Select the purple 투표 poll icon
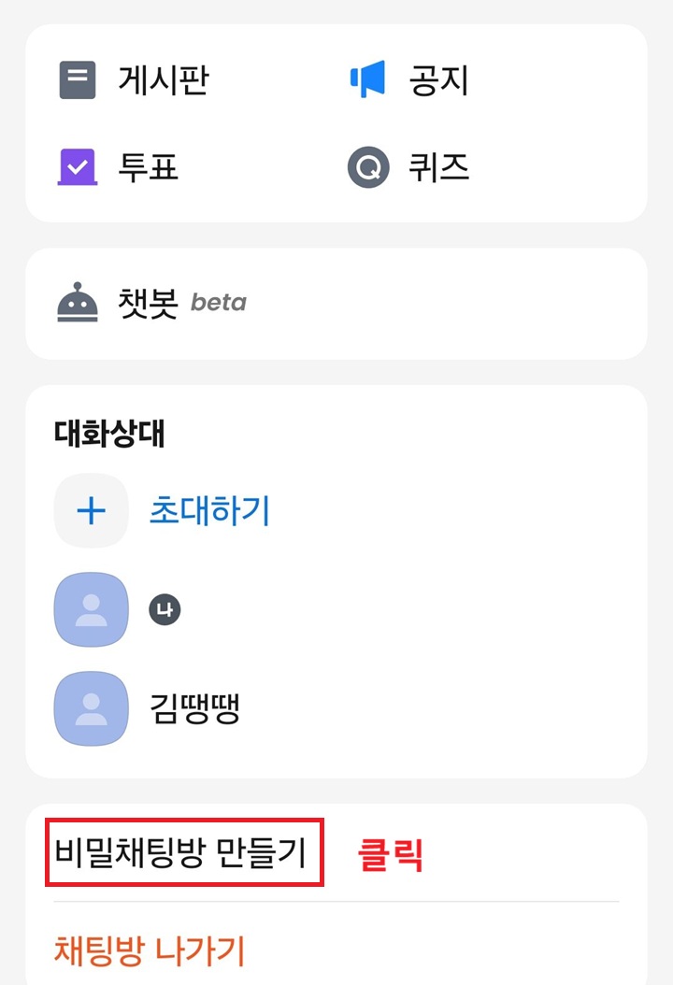 pyautogui.click(x=77, y=167)
